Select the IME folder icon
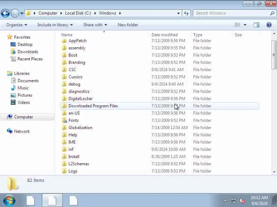 click(x=64, y=142)
